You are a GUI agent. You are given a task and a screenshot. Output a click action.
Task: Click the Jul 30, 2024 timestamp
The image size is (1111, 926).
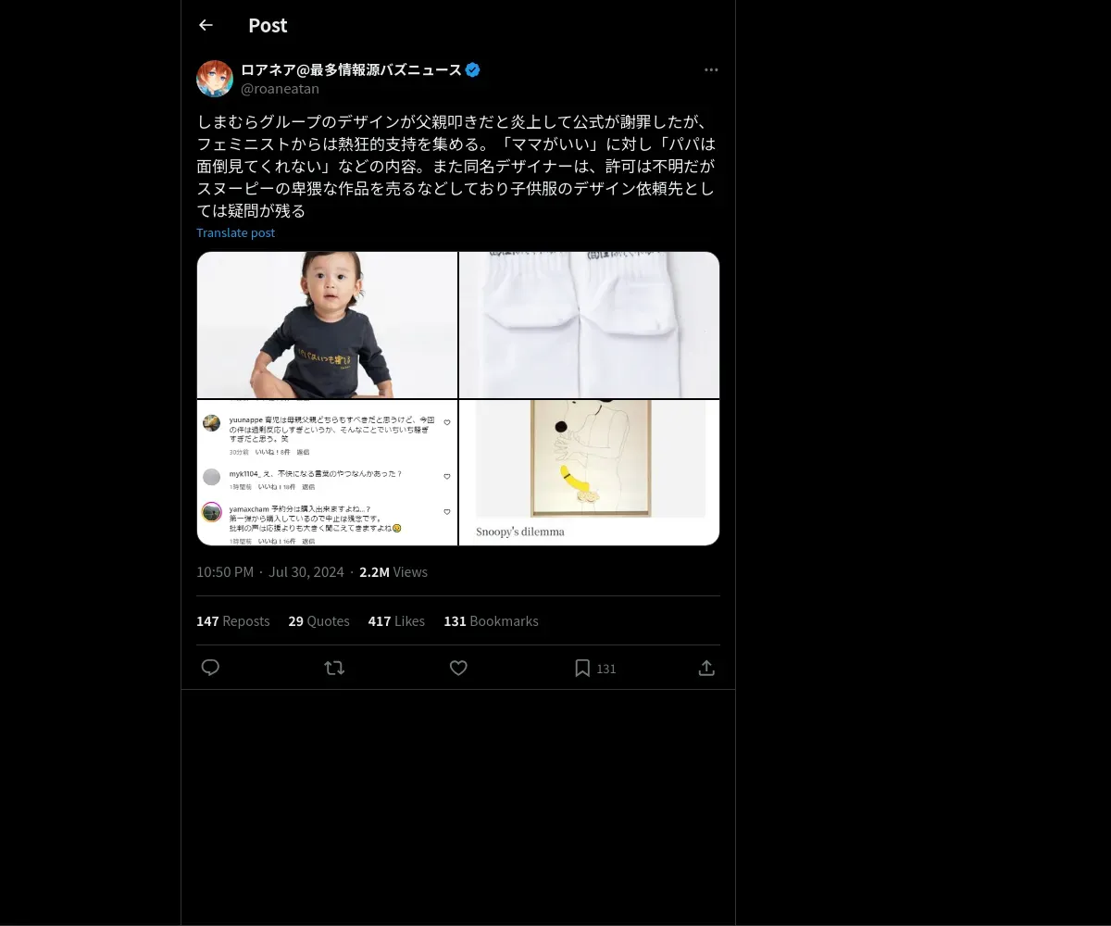coord(306,572)
